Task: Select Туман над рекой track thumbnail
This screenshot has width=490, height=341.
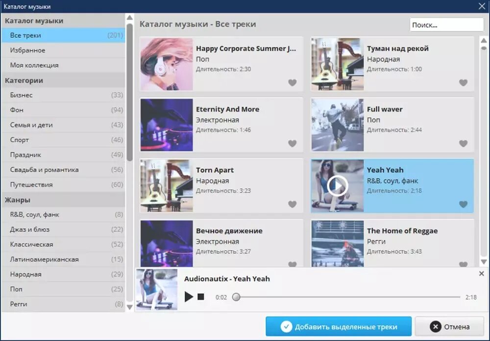Action: (338, 64)
